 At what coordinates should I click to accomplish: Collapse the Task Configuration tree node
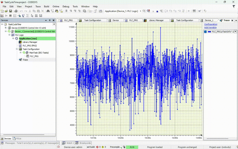[x=17, y=49]
